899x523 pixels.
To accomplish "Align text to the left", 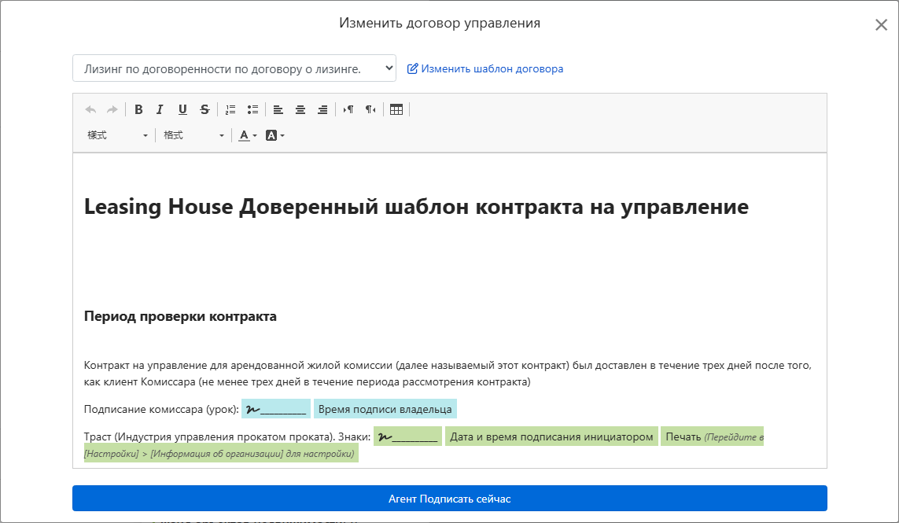I will click(x=278, y=109).
